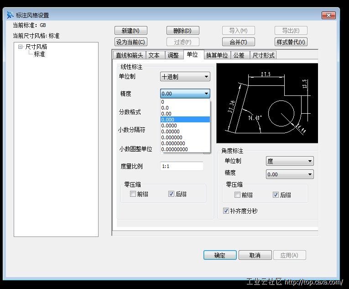The width and height of the screenshot is (349, 289).
Task: Click the 新建(N) button
Action: (130, 31)
